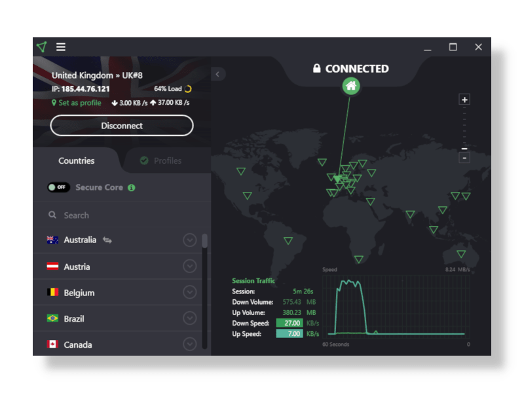Viewport: 524px width, 393px height.
Task: Click the Austria country name
Action: tap(77, 267)
